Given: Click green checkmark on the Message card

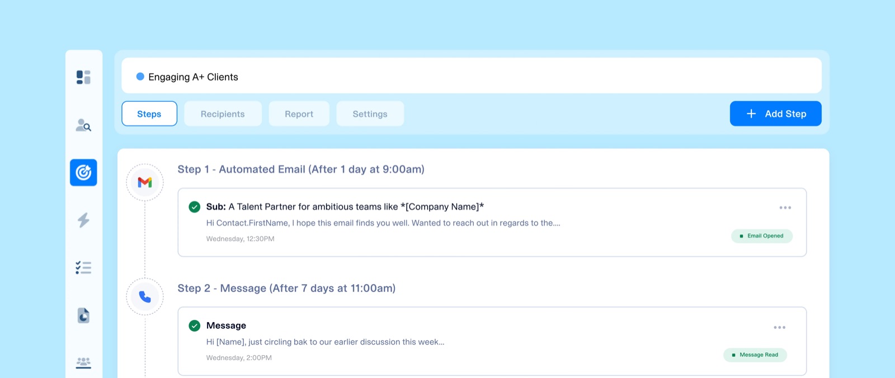Looking at the screenshot, I should pos(195,325).
